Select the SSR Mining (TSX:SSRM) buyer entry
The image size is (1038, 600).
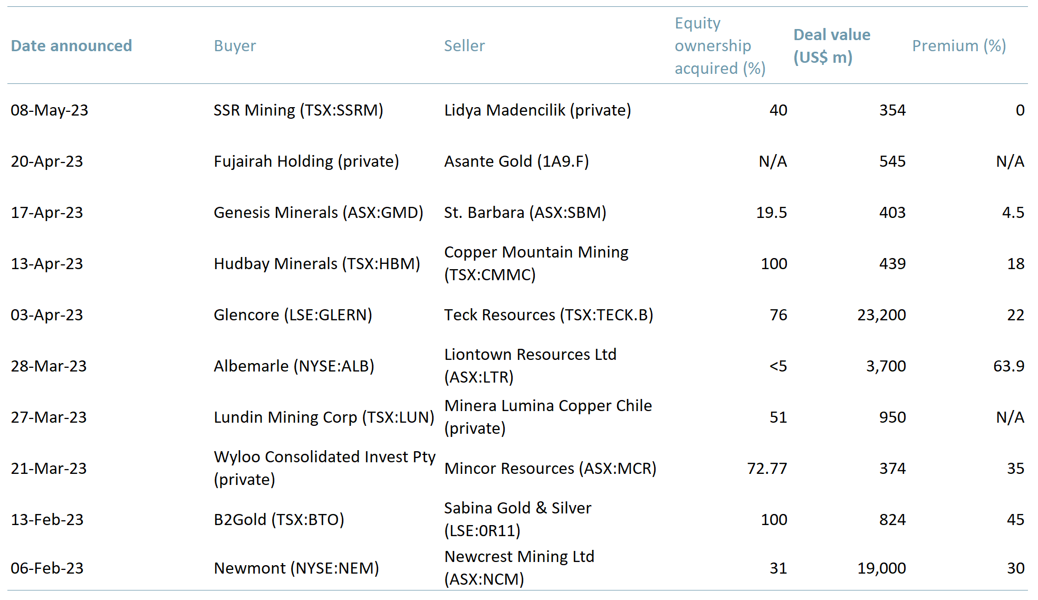tap(299, 111)
